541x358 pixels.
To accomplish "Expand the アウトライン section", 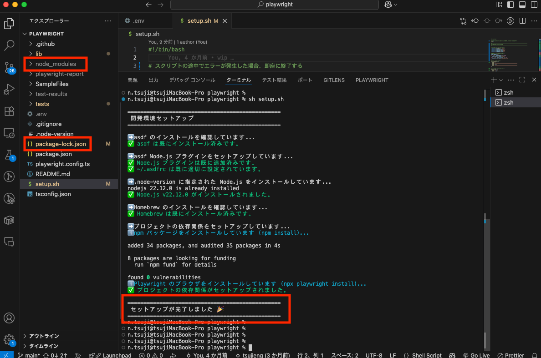I will [x=44, y=336].
